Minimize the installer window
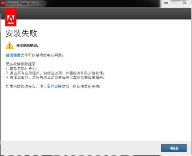This screenshot has width=192, height=156. [x=166, y=3]
